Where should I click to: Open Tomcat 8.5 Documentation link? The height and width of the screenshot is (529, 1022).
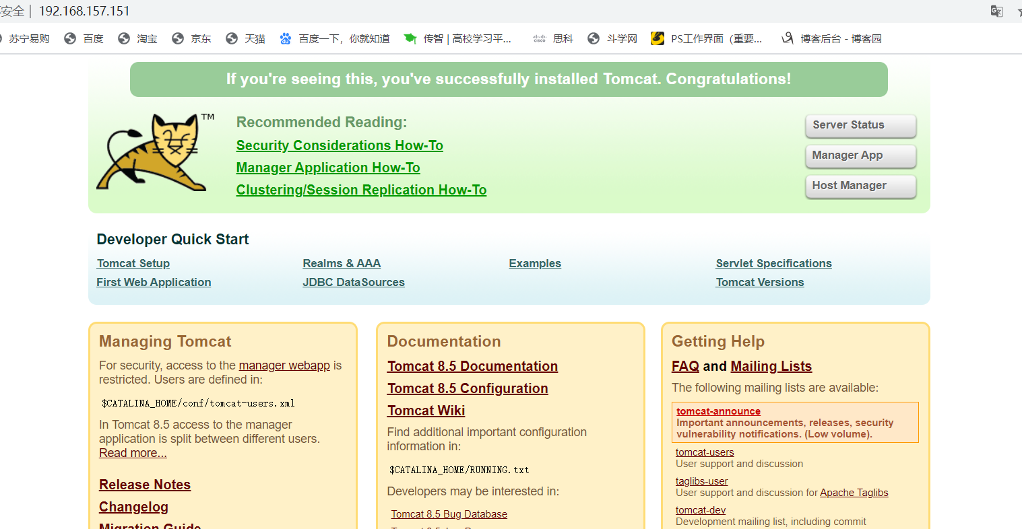[x=472, y=366]
